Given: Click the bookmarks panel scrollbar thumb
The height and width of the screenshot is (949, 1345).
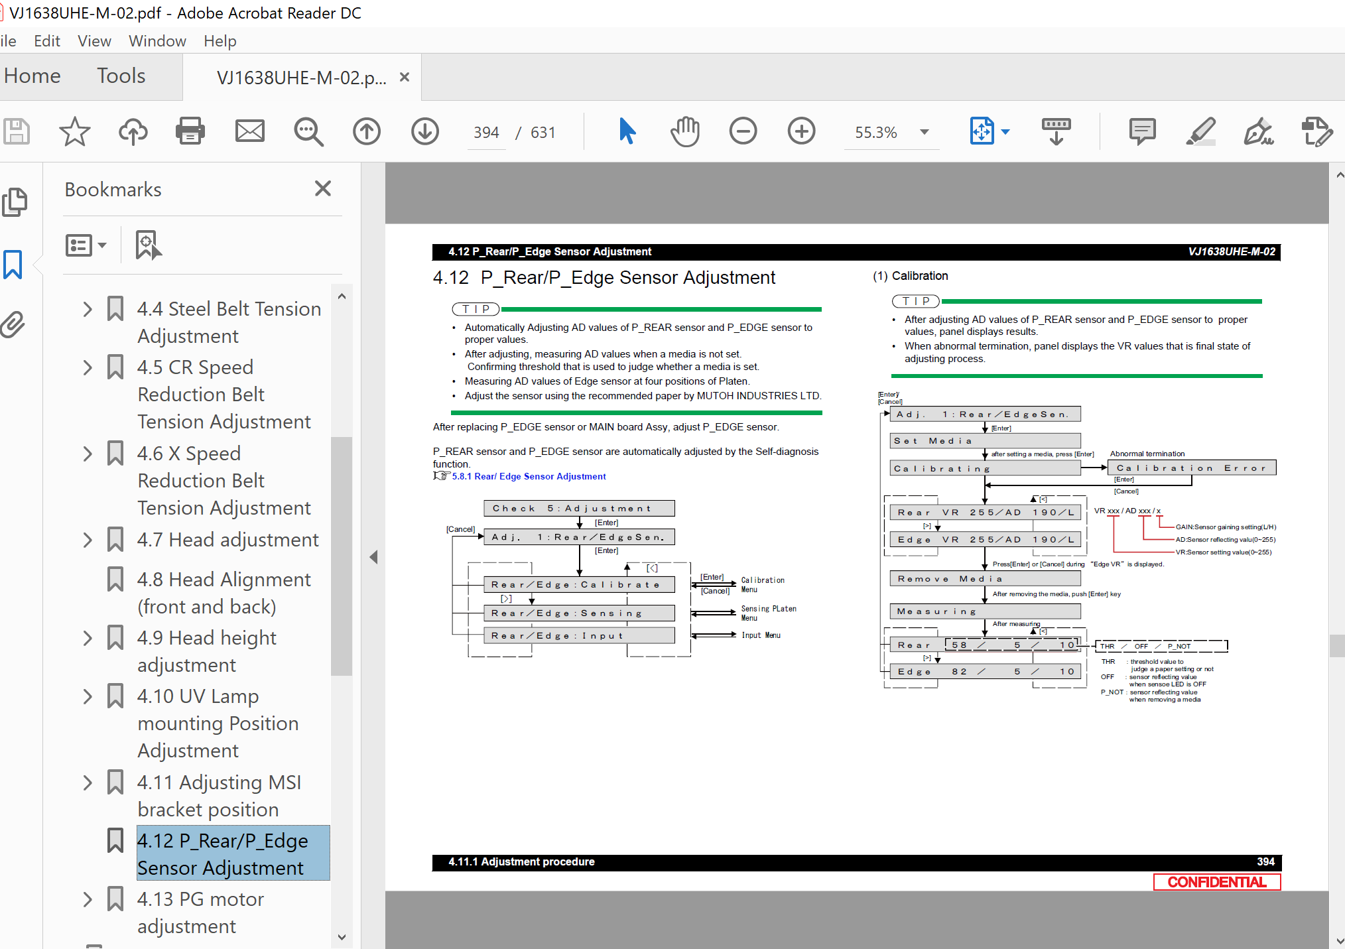Looking at the screenshot, I should (342, 556).
